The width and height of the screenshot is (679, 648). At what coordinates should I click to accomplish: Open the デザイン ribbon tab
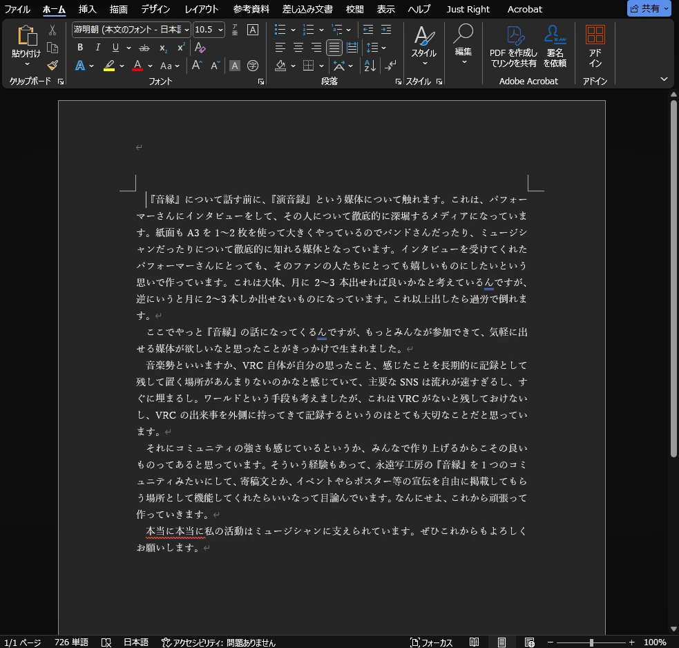tap(155, 9)
